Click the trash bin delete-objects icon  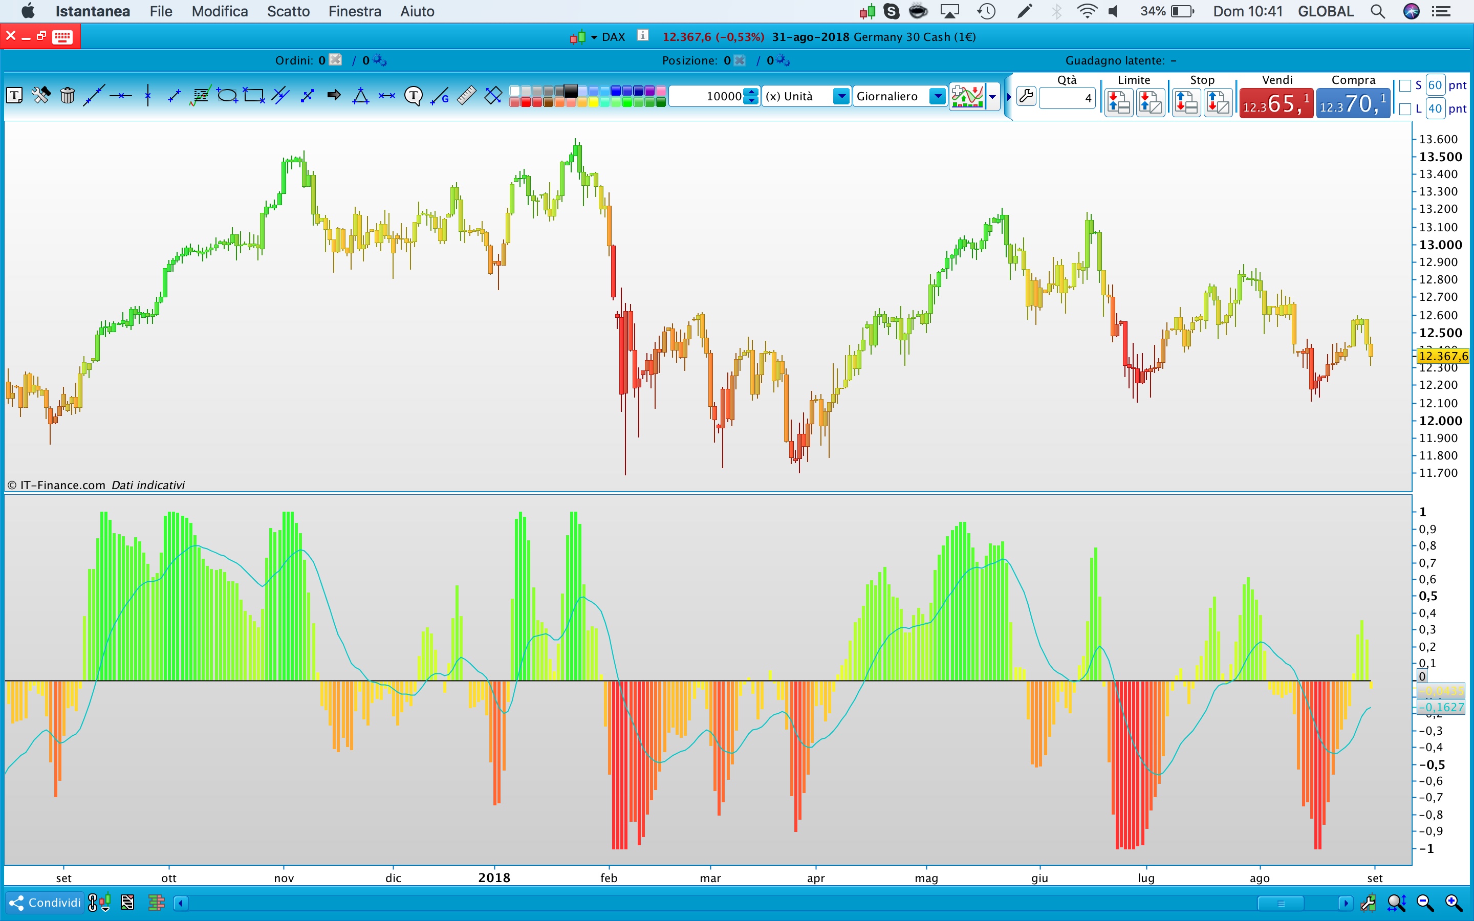pos(68,96)
